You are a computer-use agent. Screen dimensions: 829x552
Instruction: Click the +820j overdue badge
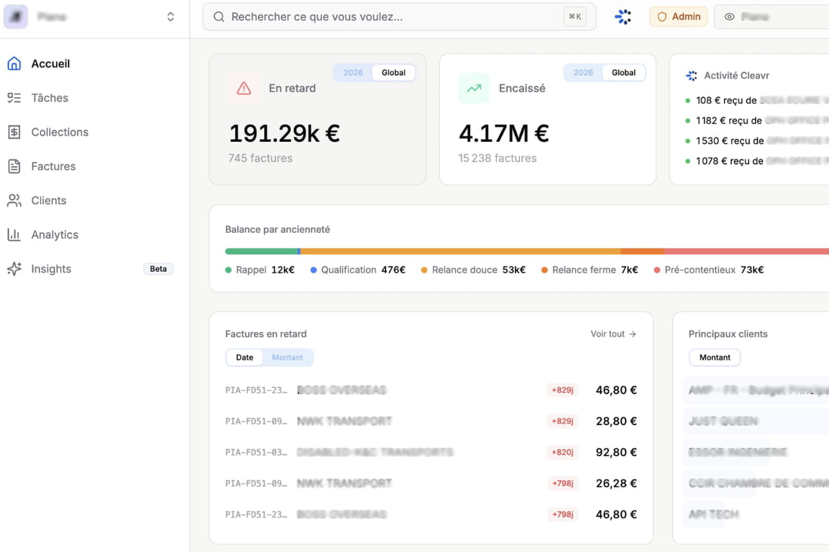pos(562,452)
